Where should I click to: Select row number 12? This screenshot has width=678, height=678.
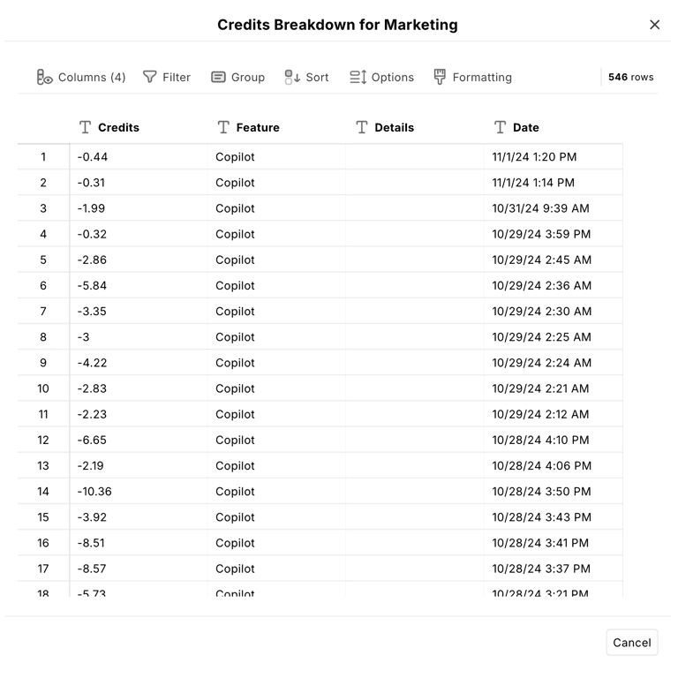43,440
